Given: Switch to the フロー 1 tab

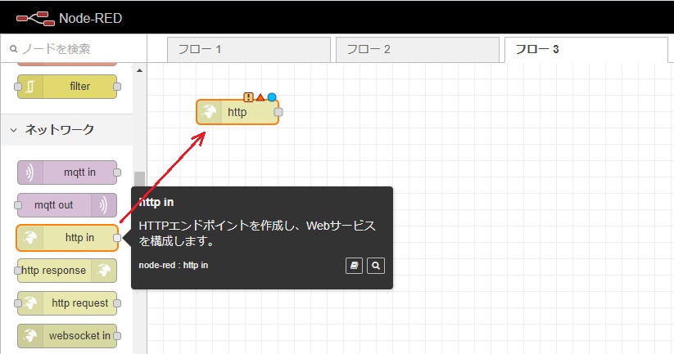Looking at the screenshot, I should (x=249, y=49).
